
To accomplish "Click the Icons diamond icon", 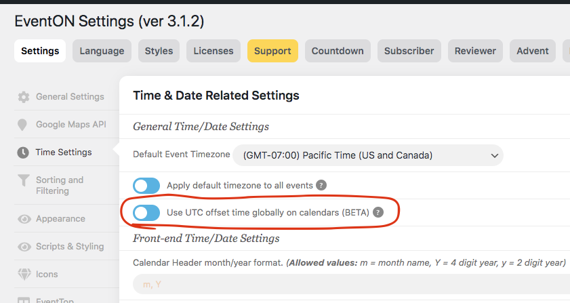I will 24,275.
